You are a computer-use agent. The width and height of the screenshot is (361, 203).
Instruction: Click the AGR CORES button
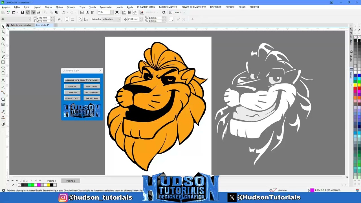pos(92,86)
